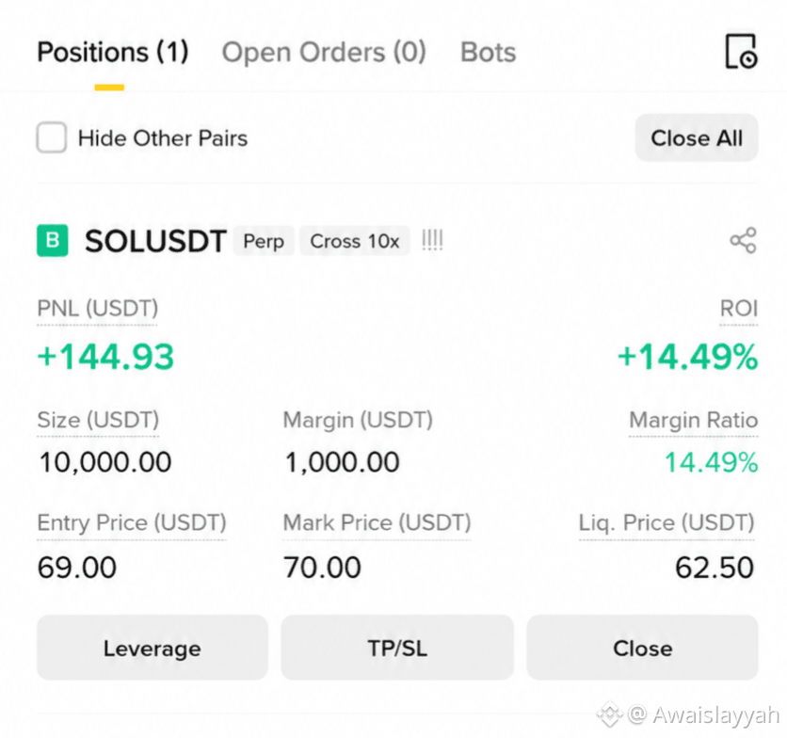
Task: Switch to the Positions (1) tab
Action: click(x=113, y=52)
